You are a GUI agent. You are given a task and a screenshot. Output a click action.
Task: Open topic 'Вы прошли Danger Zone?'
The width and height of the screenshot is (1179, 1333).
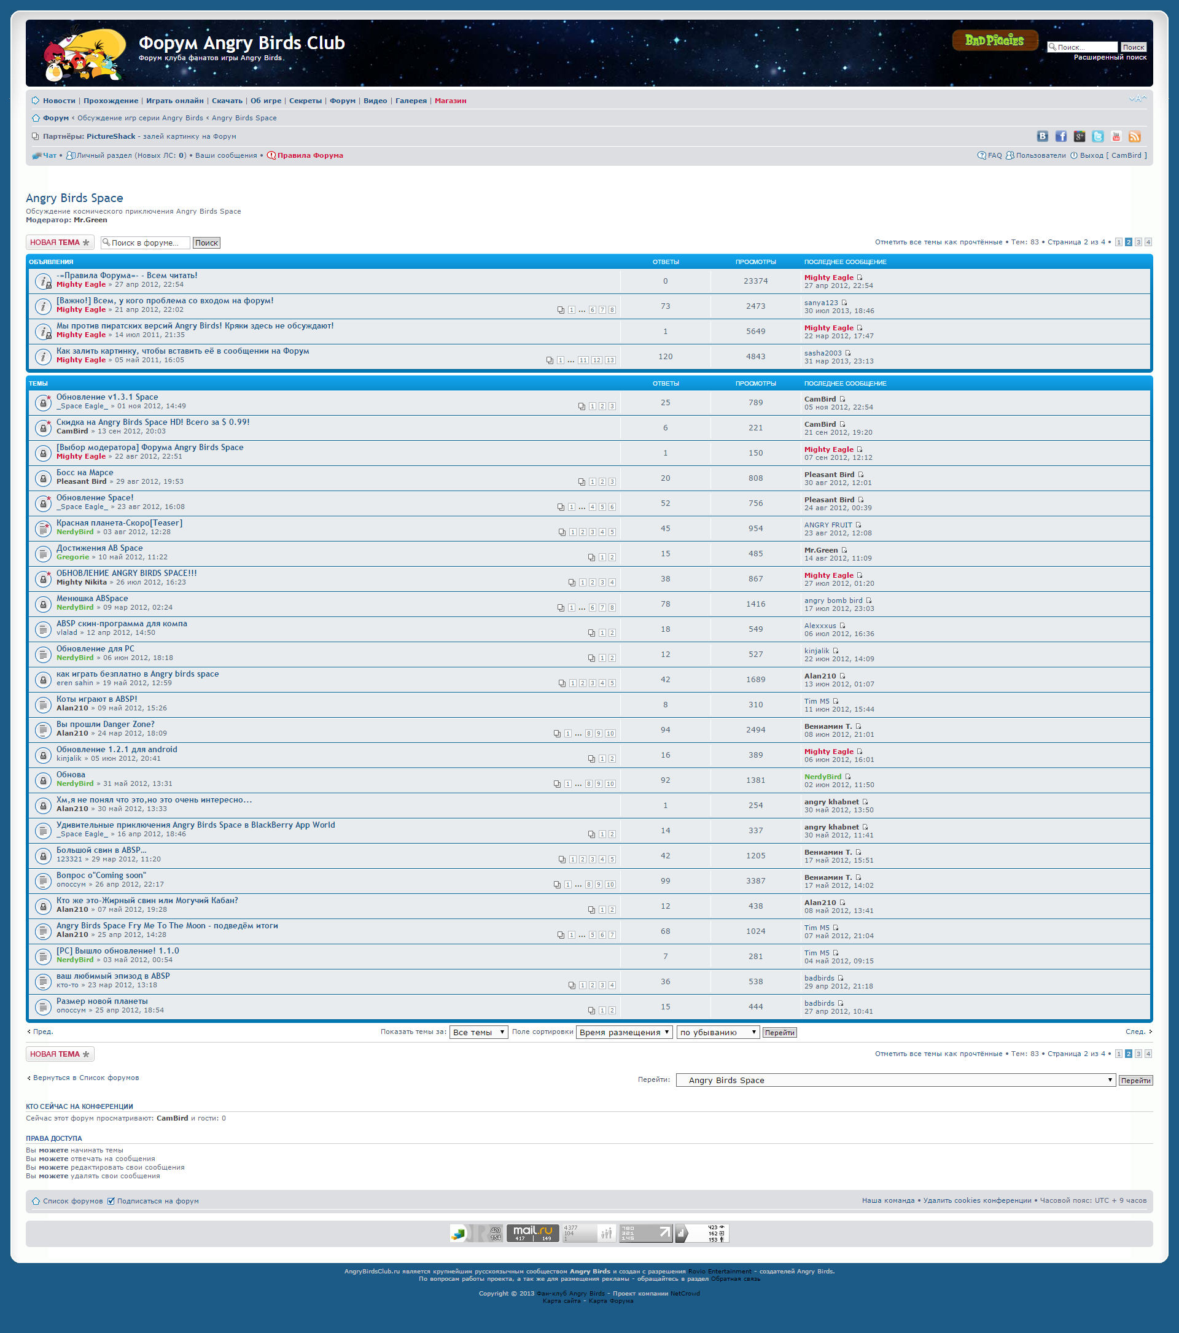[105, 724]
